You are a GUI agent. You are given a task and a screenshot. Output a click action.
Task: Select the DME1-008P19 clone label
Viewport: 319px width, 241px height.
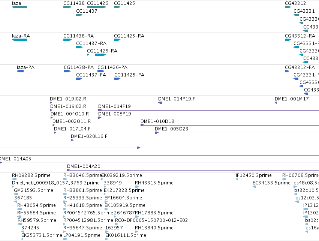coord(115,114)
